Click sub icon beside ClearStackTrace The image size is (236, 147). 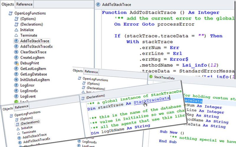pyautogui.click(x=16, y=52)
